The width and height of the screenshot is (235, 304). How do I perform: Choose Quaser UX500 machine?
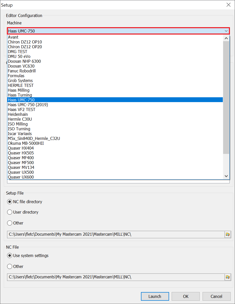pos(115,172)
